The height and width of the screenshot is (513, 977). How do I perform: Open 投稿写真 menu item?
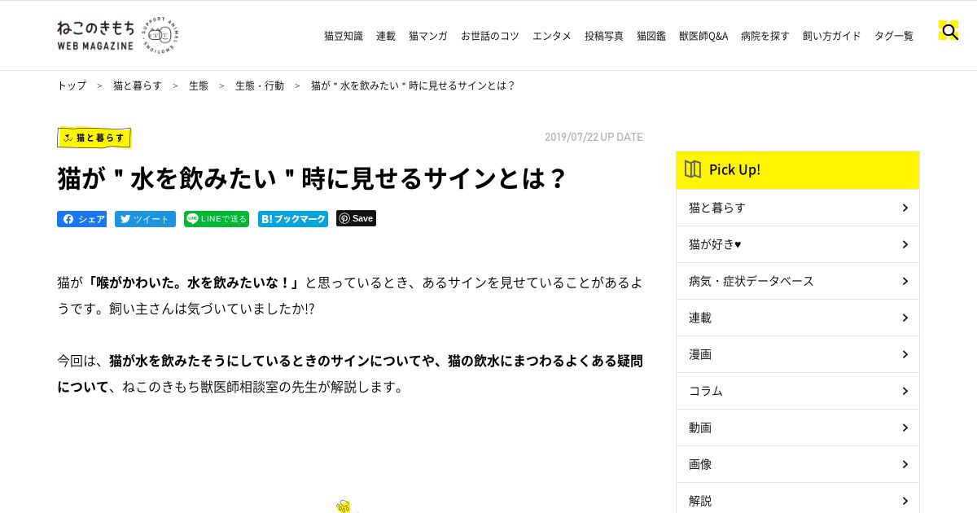tap(604, 36)
